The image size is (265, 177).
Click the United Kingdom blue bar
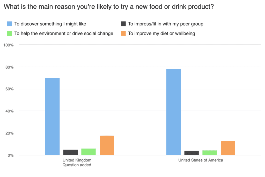coord(52,116)
